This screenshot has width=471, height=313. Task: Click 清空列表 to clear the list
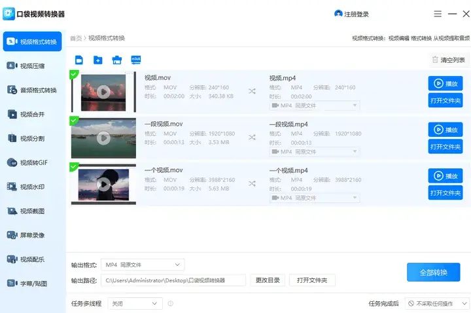448,60
